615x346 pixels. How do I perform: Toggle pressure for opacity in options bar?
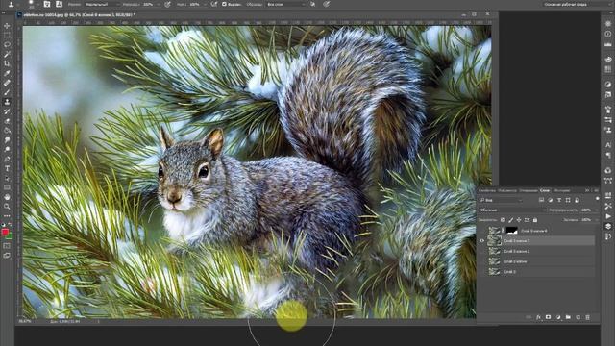tap(167, 4)
